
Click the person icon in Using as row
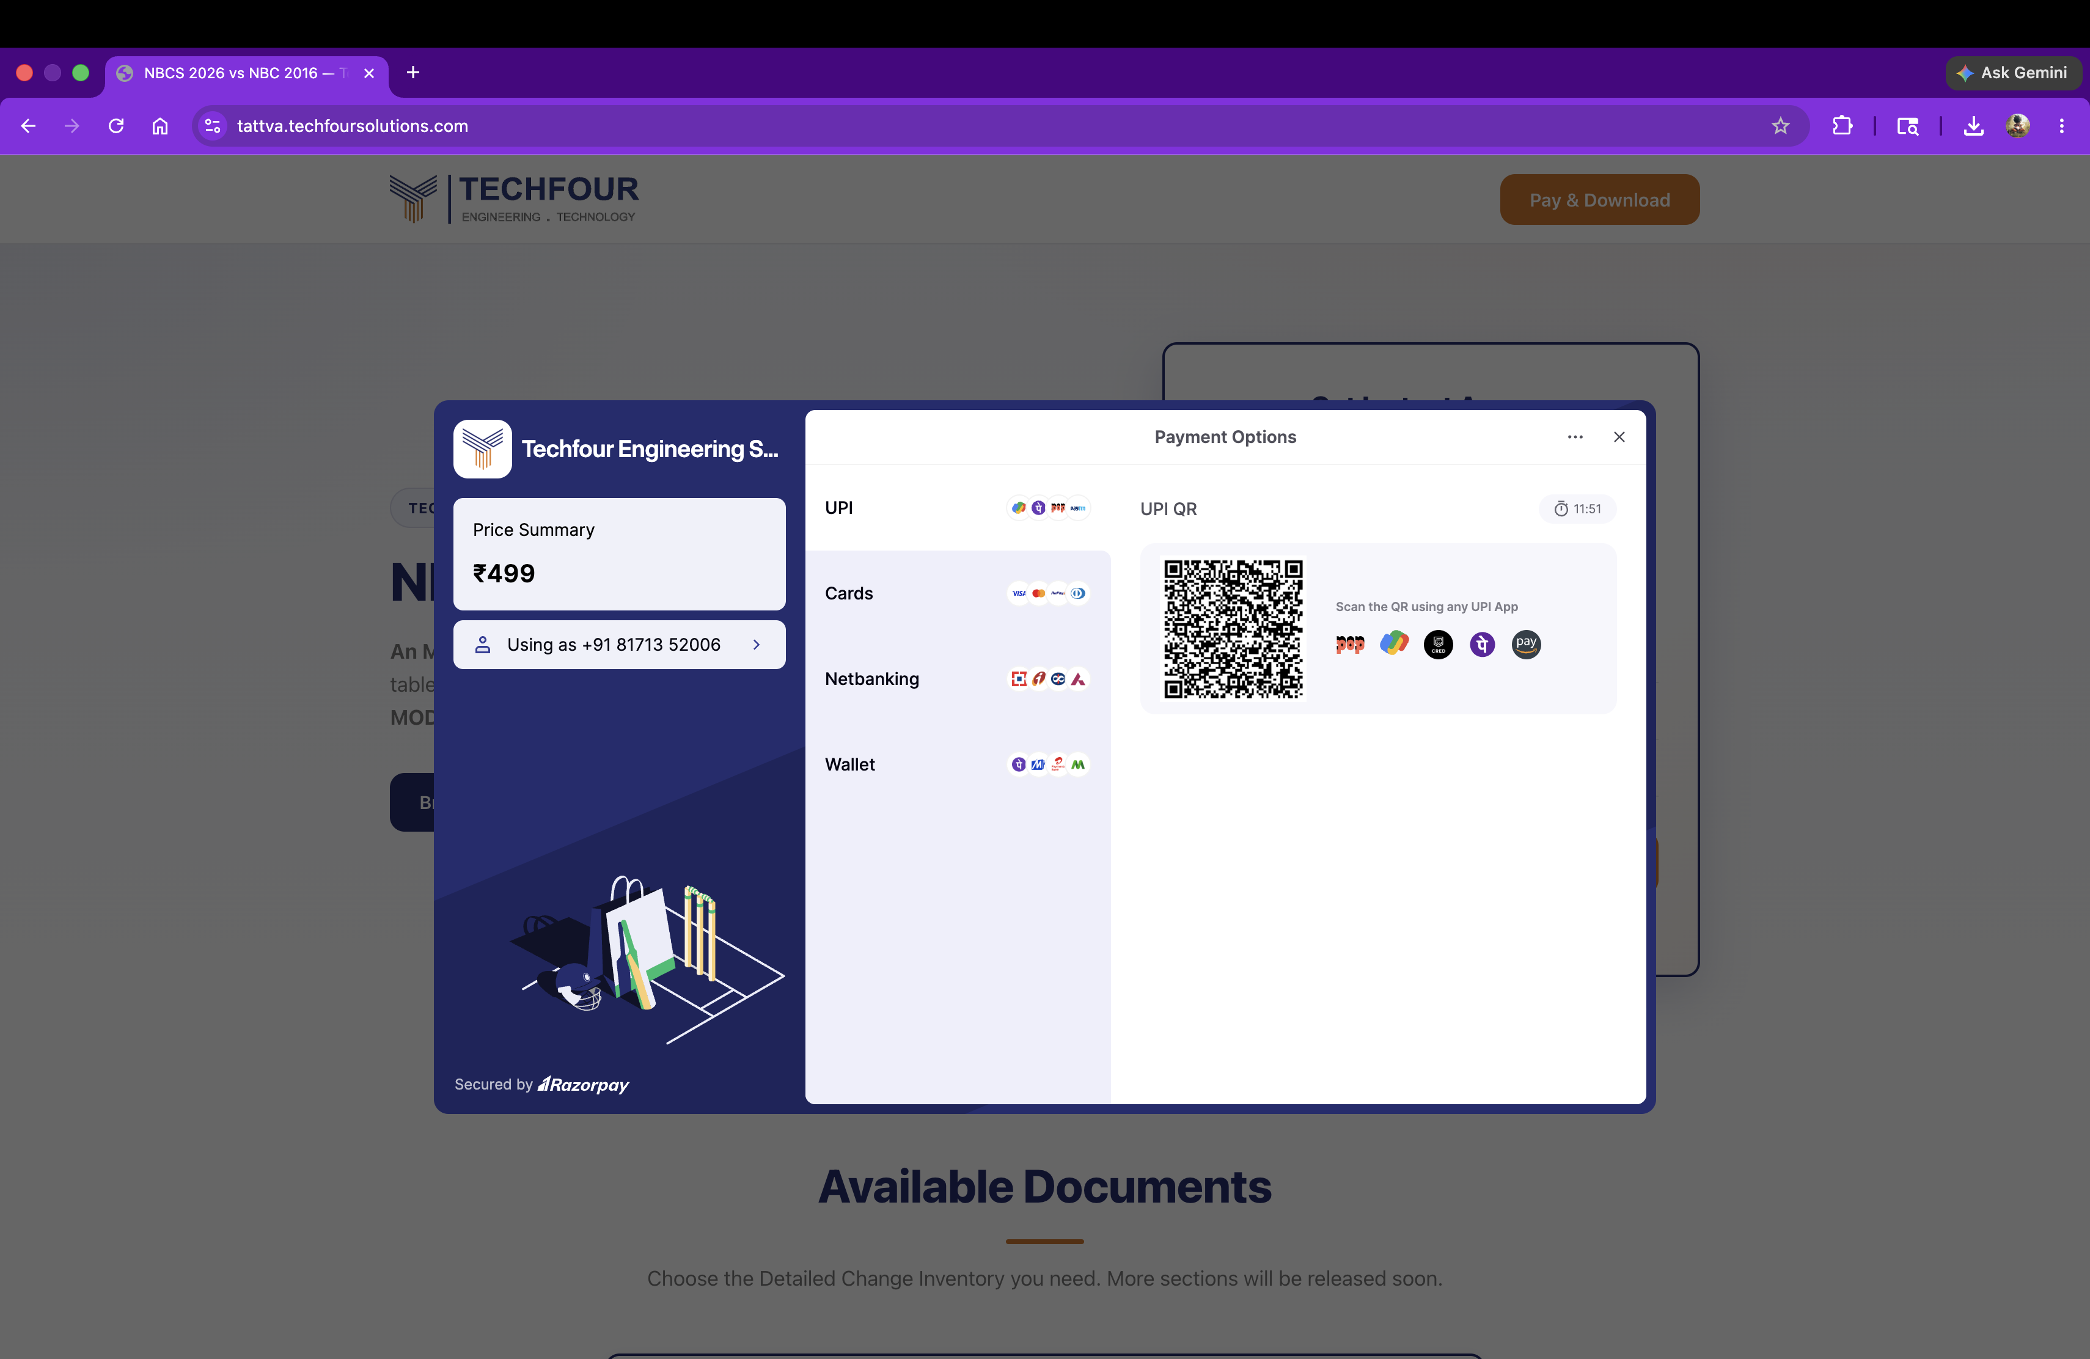pyautogui.click(x=482, y=645)
